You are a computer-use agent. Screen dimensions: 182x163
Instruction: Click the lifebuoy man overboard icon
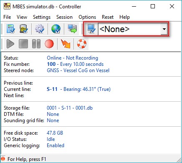click(82, 44)
